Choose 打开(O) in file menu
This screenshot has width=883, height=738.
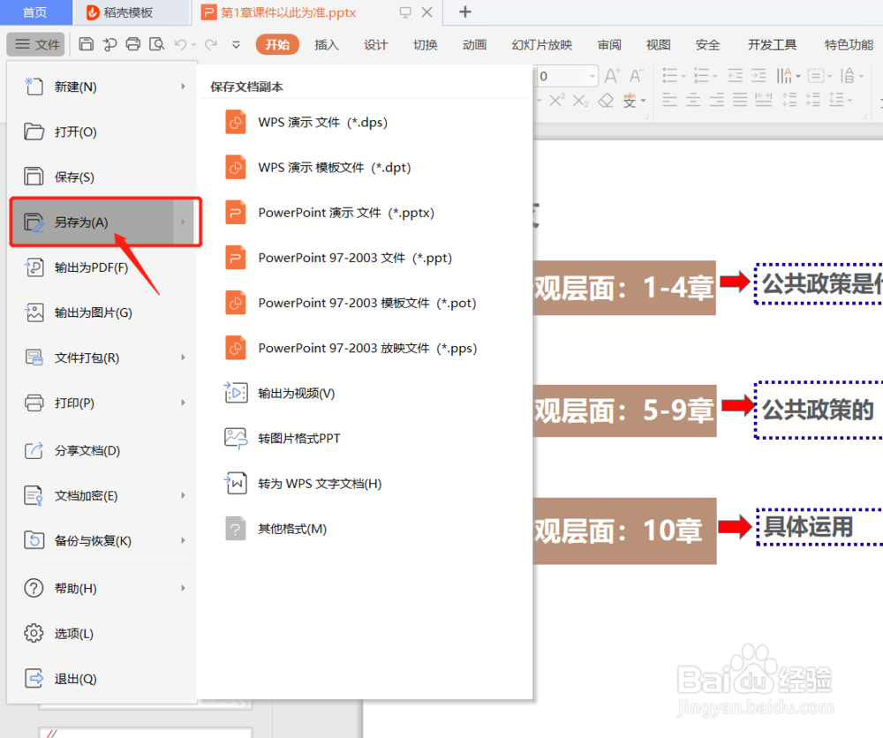103,132
